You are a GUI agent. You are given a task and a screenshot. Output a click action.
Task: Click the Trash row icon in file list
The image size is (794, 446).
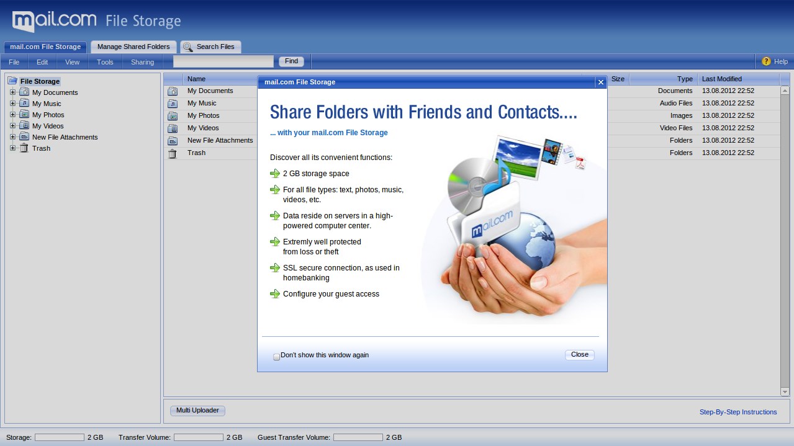[173, 153]
